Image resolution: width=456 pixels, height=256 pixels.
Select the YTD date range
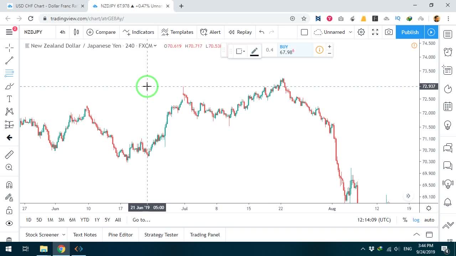pyautogui.click(x=85, y=220)
